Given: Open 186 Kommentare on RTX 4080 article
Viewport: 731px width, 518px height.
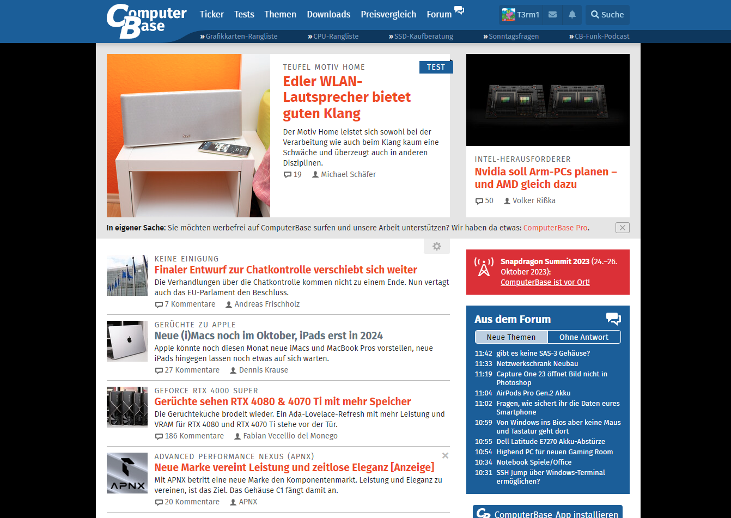Looking at the screenshot, I should [x=190, y=436].
